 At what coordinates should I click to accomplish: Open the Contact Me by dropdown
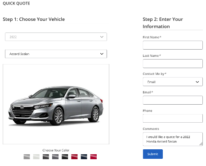click(173, 82)
